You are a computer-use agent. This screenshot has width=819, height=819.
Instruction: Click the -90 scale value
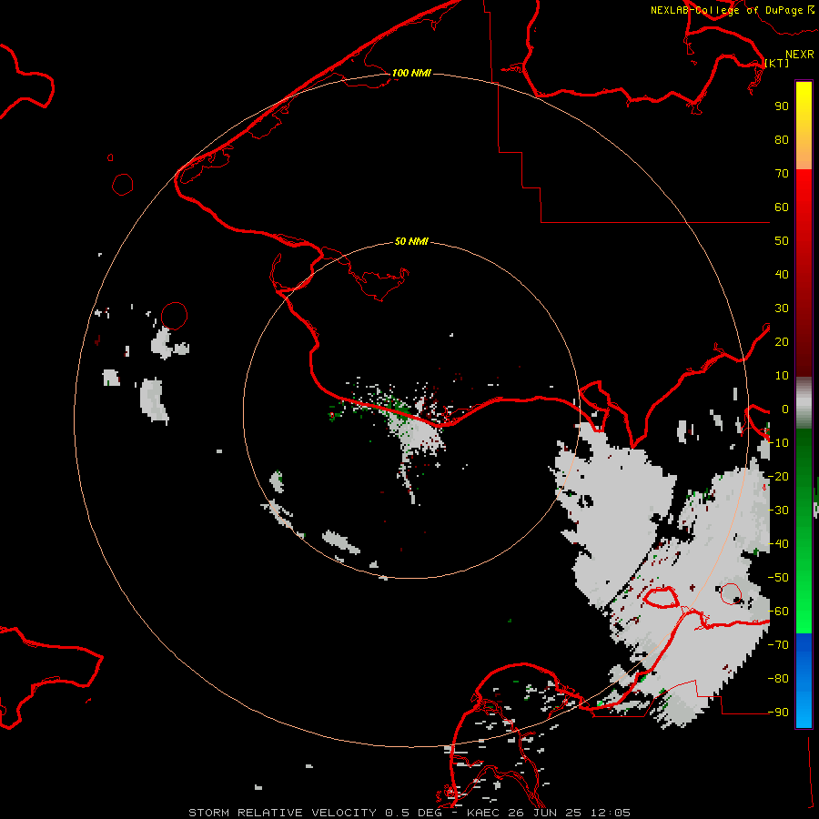coord(778,713)
